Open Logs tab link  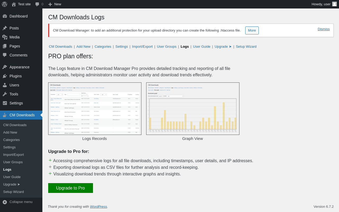click(185, 47)
